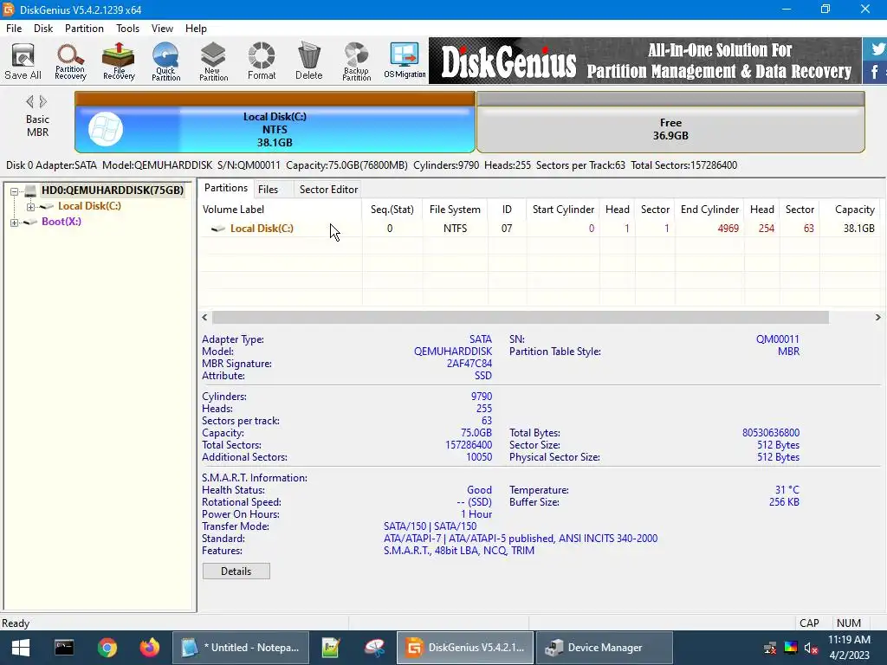
Task: Switch to the Sector Editor tab
Action: (x=328, y=190)
